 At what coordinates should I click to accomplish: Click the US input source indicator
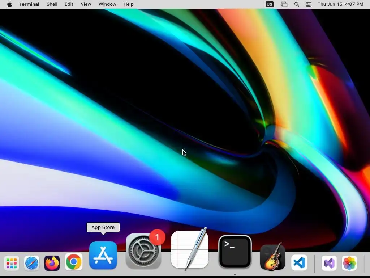(270, 4)
